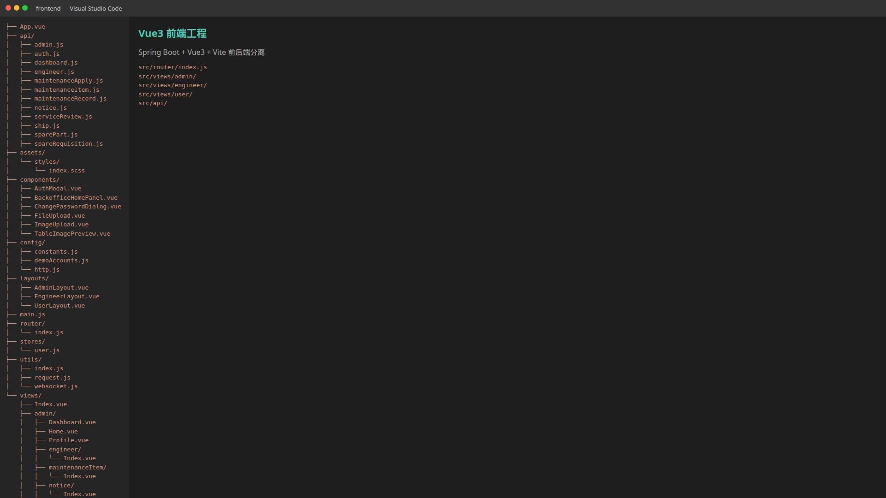Open Index.vue directly under views
The width and height of the screenshot is (886, 498).
[50, 404]
